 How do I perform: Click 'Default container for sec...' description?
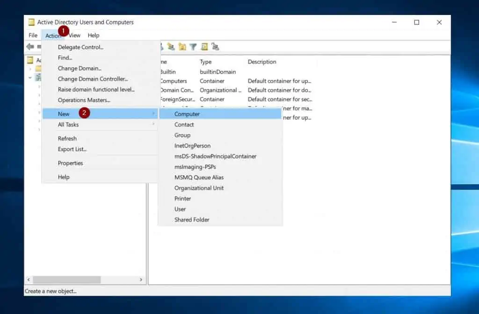280,100
